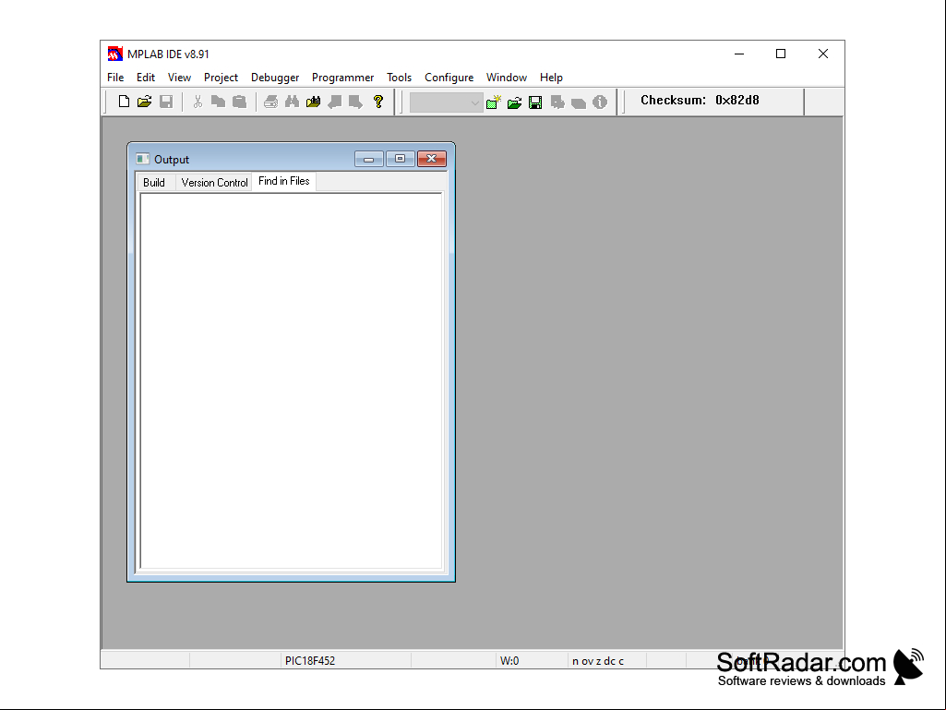The image size is (946, 710).
Task: Open the Help menu
Action: [551, 78]
